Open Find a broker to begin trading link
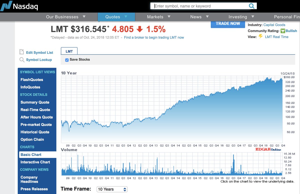The height and width of the screenshot is (194, 300). click(154, 37)
